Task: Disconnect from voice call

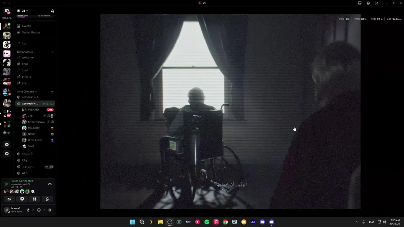Action: pos(50,184)
